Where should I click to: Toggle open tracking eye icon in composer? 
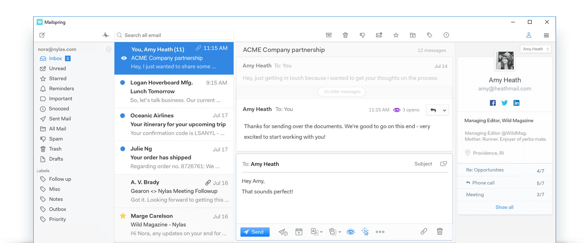coord(350,232)
